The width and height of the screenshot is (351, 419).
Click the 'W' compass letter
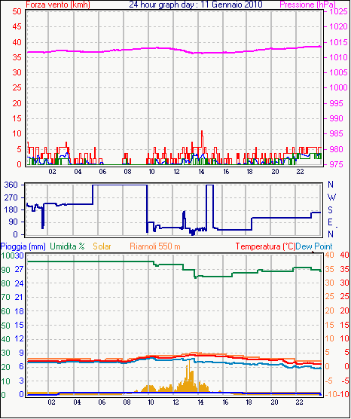coord(331,197)
